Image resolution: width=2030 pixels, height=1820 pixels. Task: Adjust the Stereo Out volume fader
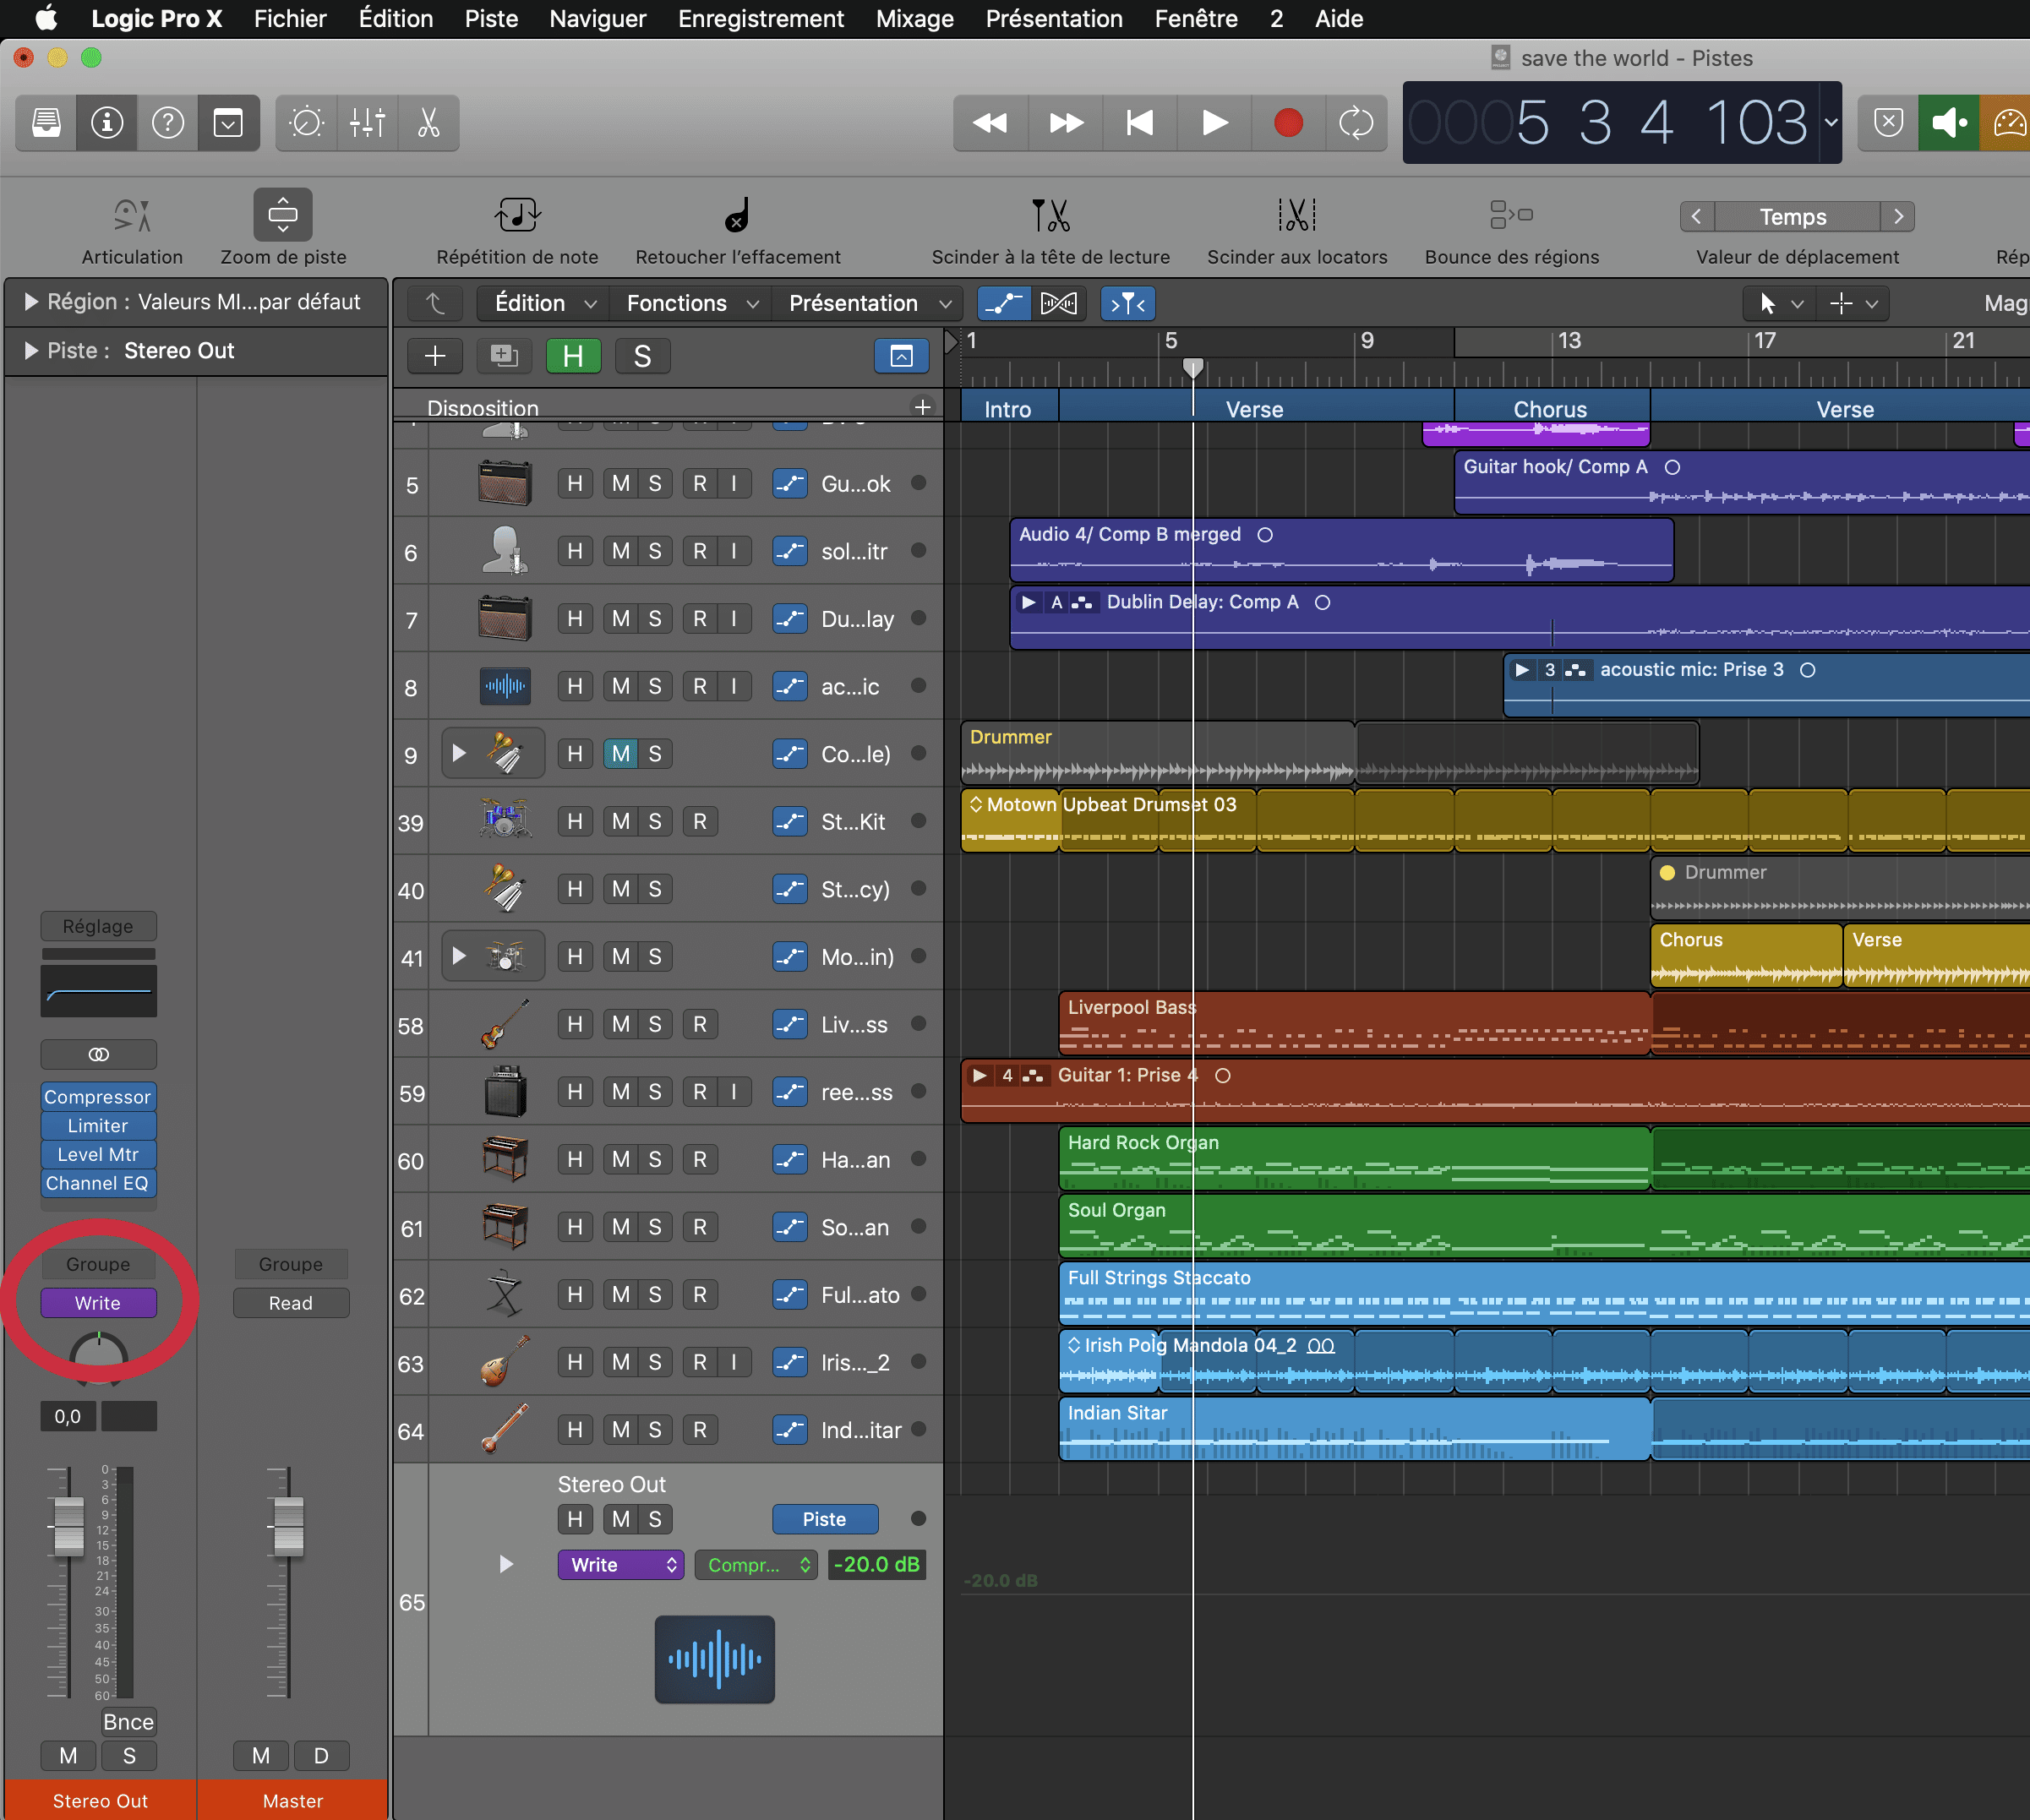coord(69,1526)
